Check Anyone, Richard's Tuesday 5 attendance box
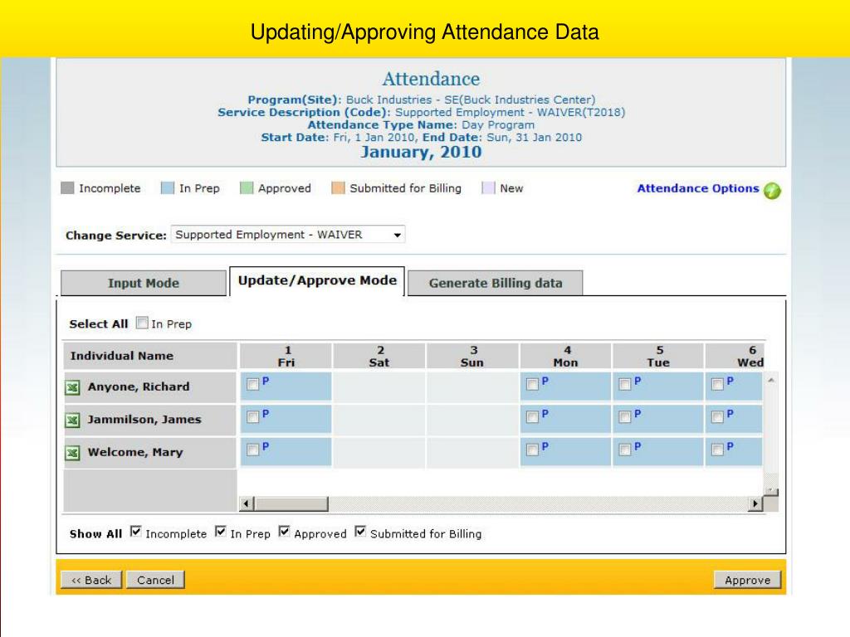 pos(625,384)
